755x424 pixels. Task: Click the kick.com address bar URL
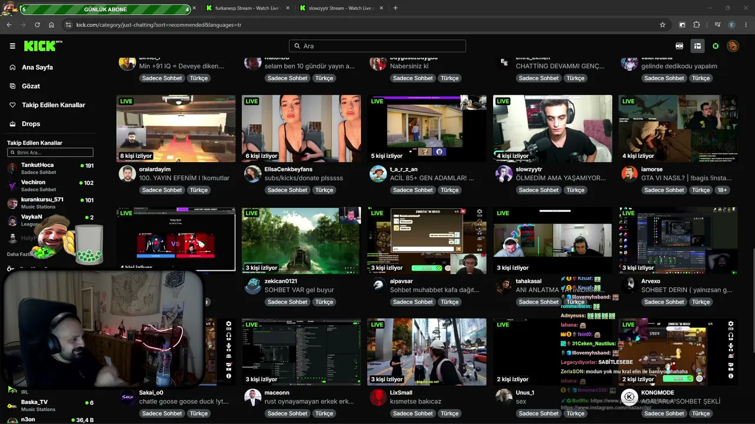[159, 25]
